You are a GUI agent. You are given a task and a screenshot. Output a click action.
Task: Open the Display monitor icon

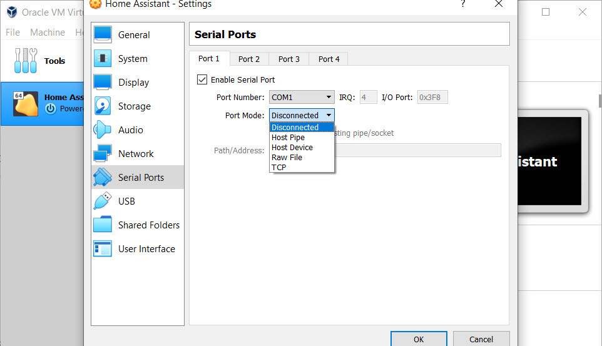tap(103, 83)
